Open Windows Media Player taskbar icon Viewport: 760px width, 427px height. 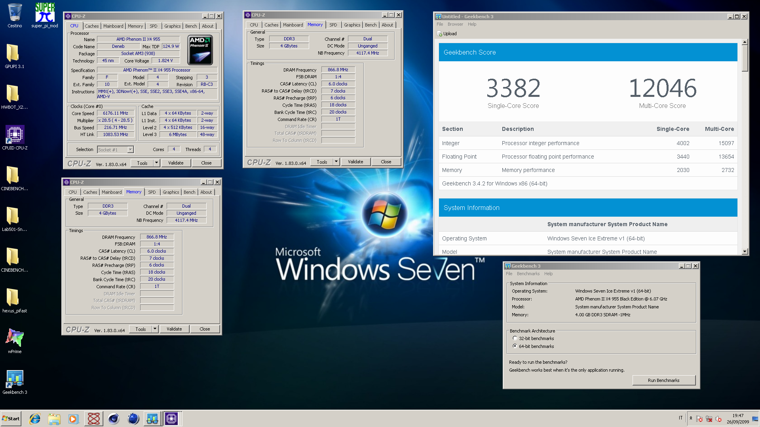coord(73,419)
